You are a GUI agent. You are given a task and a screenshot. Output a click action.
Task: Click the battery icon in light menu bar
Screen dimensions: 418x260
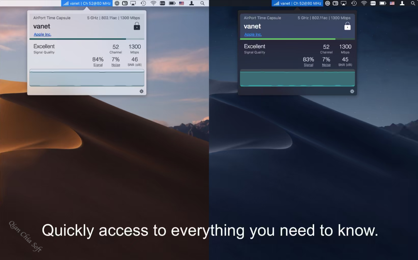click(x=172, y=3)
